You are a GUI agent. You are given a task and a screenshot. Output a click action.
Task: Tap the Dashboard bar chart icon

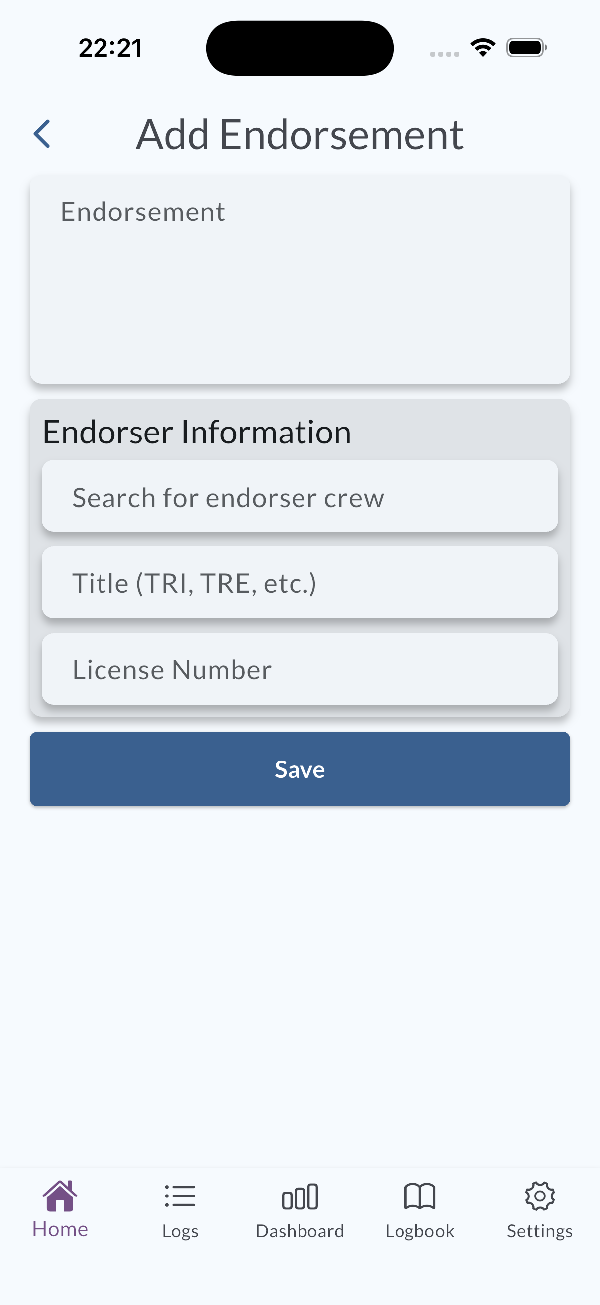click(x=300, y=1196)
